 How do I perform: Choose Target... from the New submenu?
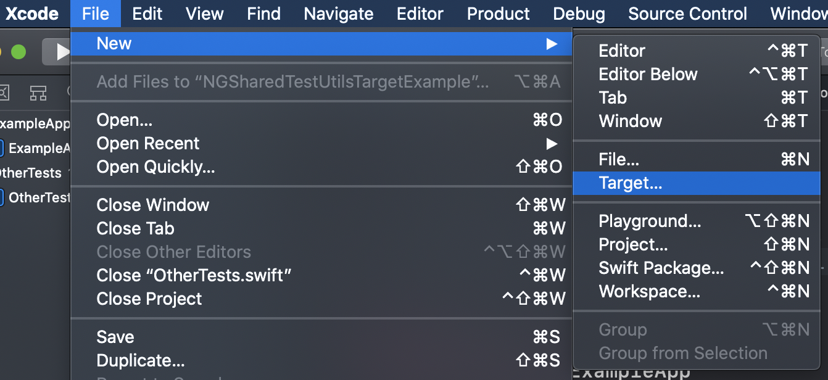point(631,183)
